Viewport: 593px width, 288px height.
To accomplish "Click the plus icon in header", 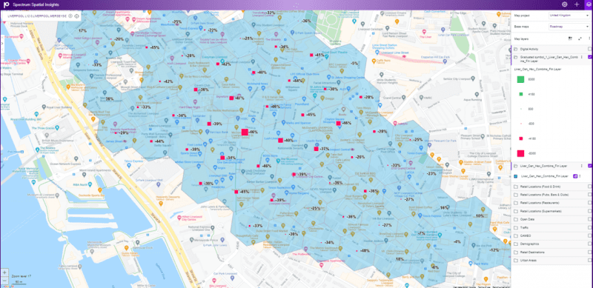I will (x=577, y=4).
